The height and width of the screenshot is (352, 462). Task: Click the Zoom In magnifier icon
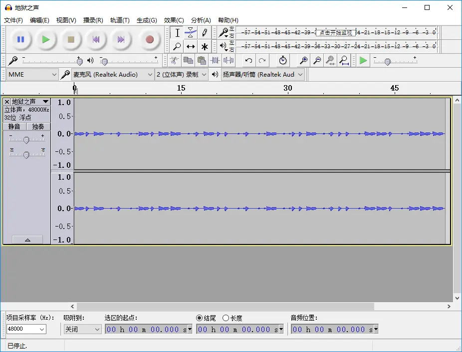303,61
